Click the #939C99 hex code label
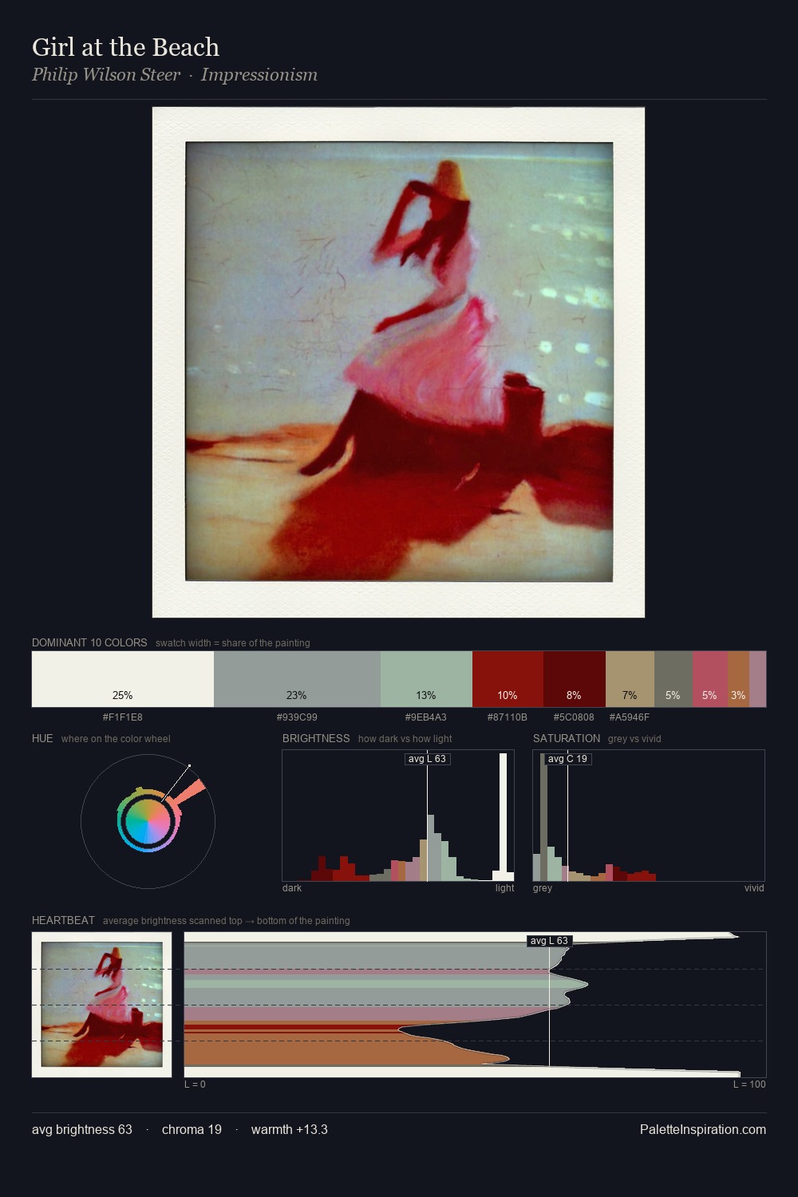798x1197 pixels. coord(297,717)
